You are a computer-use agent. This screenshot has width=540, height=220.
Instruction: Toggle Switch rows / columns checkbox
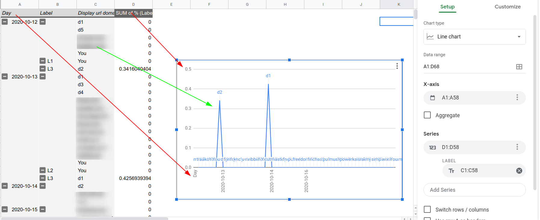click(x=427, y=209)
